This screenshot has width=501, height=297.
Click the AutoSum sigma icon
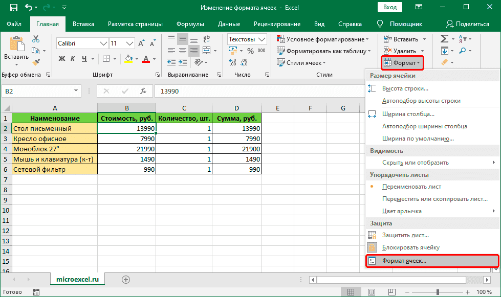tap(444, 39)
